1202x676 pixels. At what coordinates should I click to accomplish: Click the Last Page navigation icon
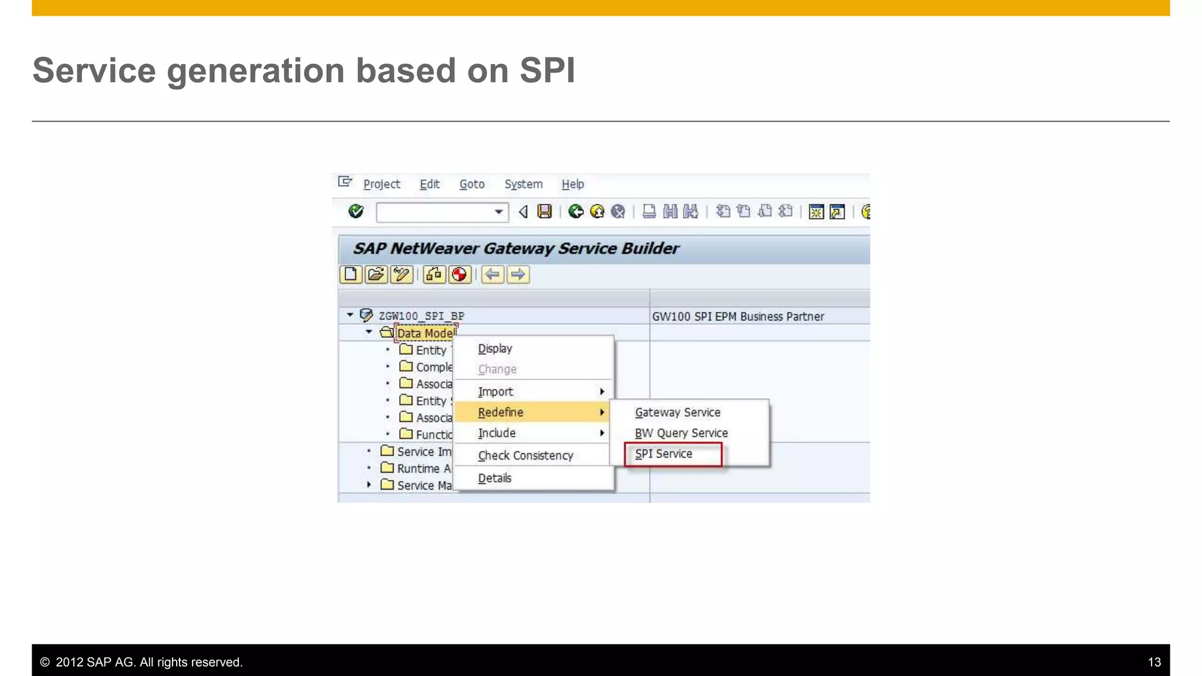[x=785, y=211]
